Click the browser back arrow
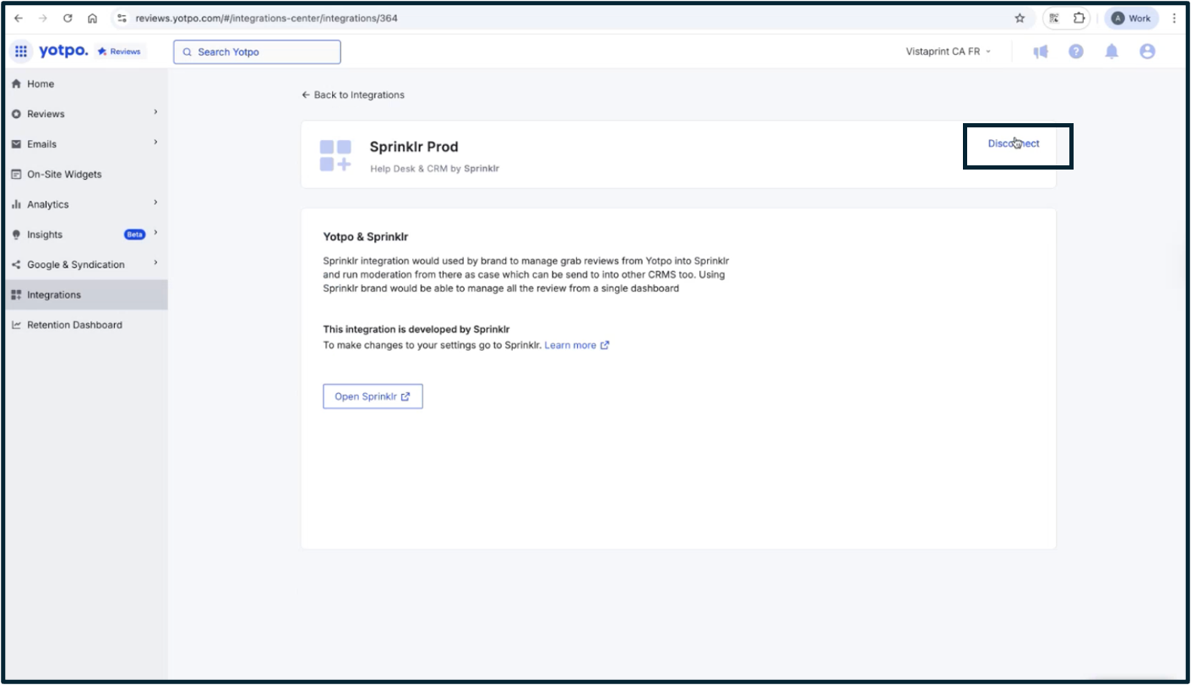Viewport: 1191px width, 685px height. pyautogui.click(x=19, y=18)
